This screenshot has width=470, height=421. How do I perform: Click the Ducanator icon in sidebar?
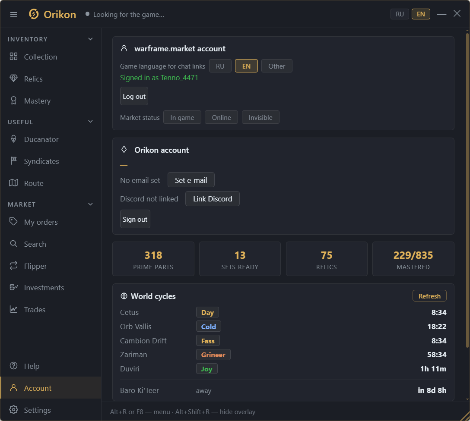tap(13, 139)
